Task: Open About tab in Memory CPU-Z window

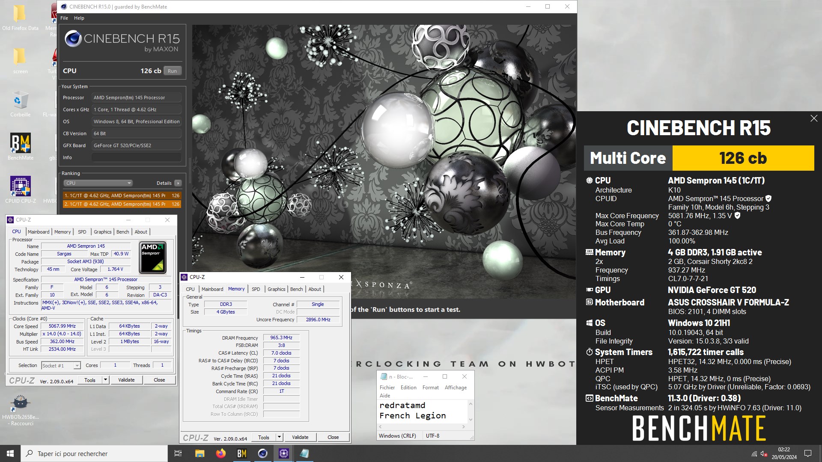Action: tap(315, 289)
